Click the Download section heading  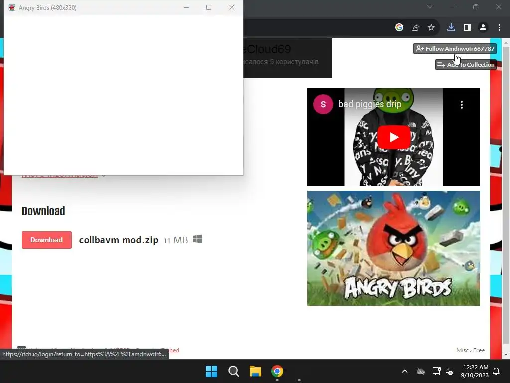coord(43,211)
